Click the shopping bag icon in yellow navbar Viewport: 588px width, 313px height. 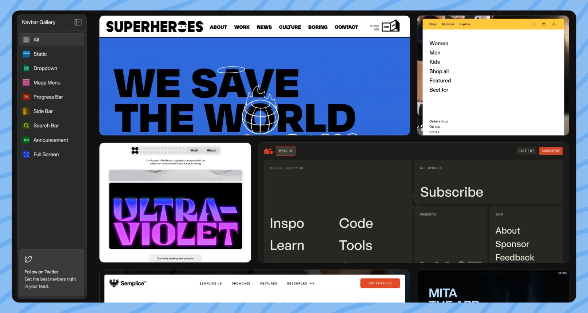(544, 24)
